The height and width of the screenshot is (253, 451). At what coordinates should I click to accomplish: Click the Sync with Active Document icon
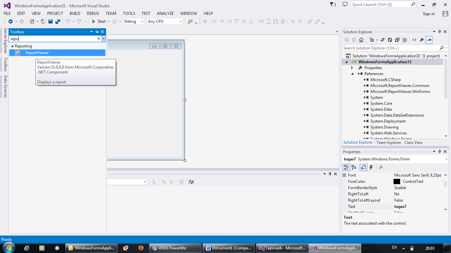click(x=382, y=40)
